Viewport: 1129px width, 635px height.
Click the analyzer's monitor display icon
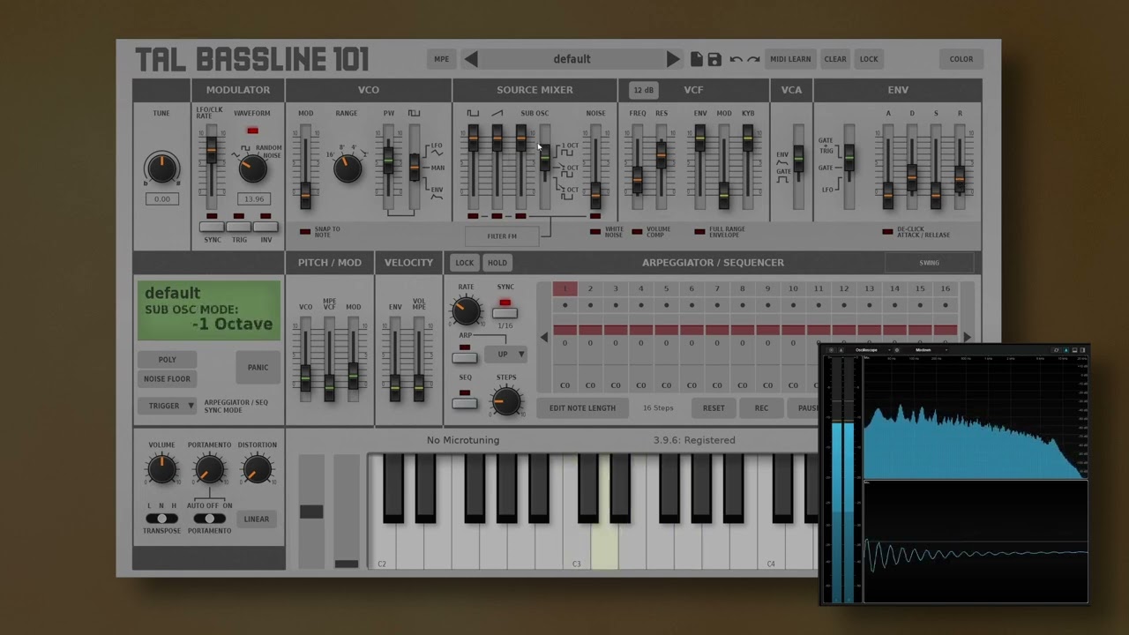coord(1074,350)
